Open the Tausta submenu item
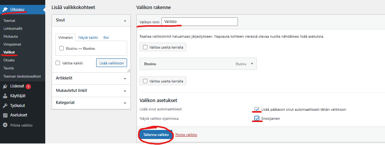 [x=8, y=68]
